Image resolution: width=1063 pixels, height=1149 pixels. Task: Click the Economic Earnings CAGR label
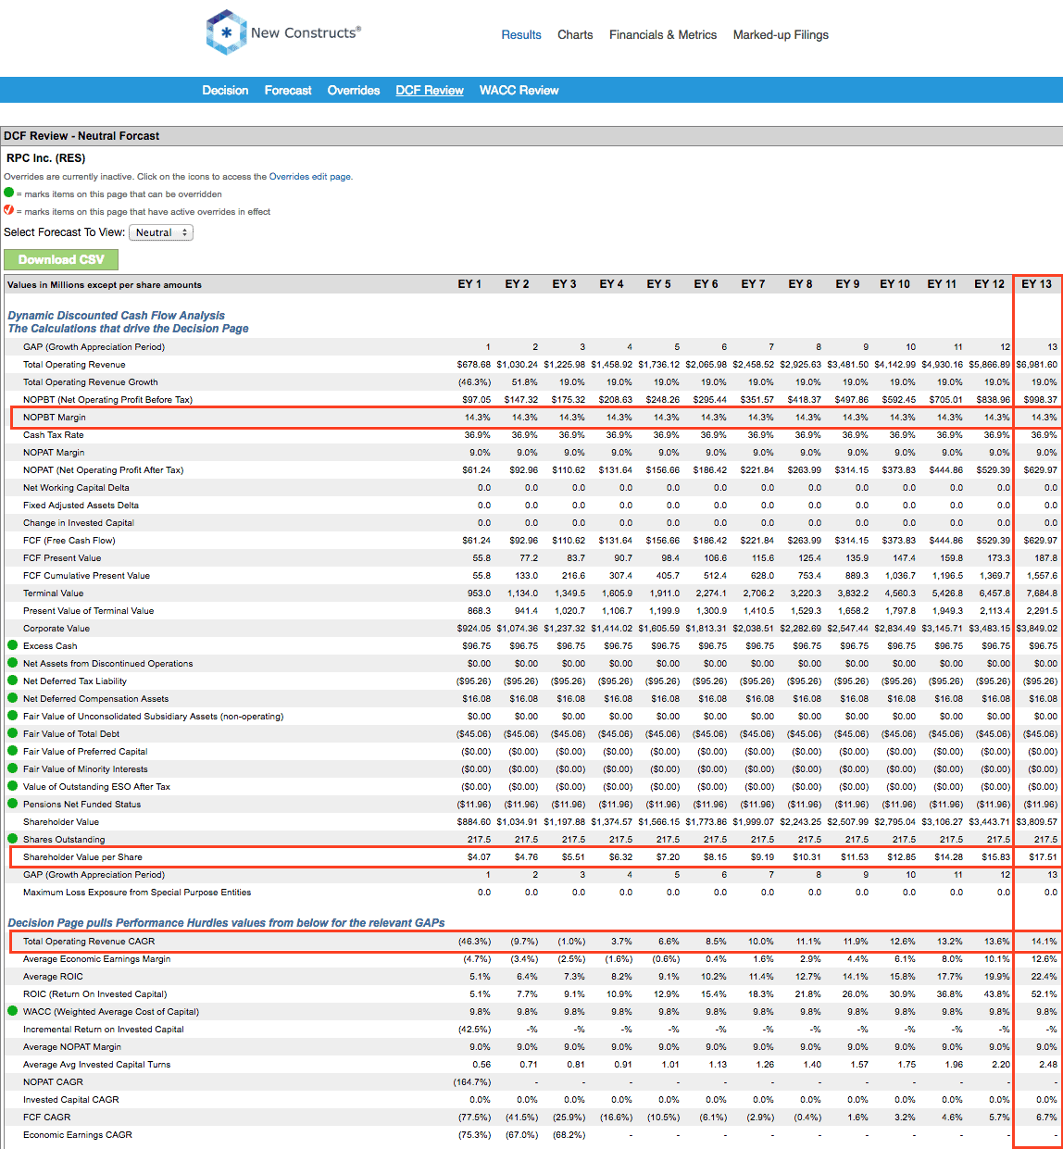click(x=78, y=1134)
